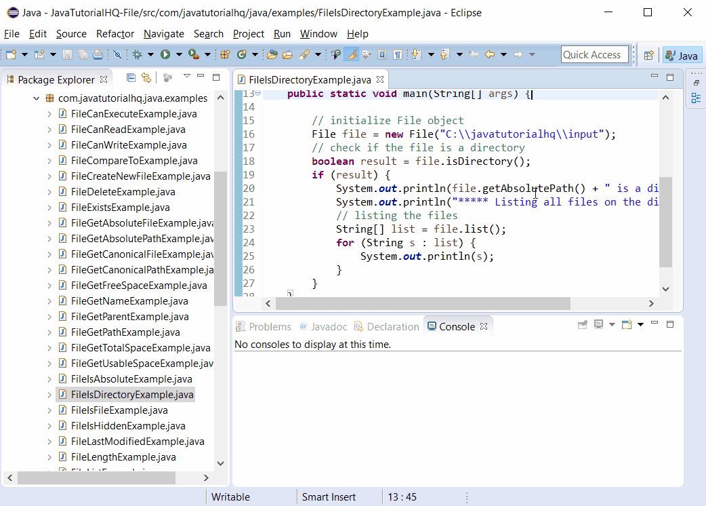The image size is (706, 506).
Task: Collapse the main method fold marker
Action: point(258,94)
